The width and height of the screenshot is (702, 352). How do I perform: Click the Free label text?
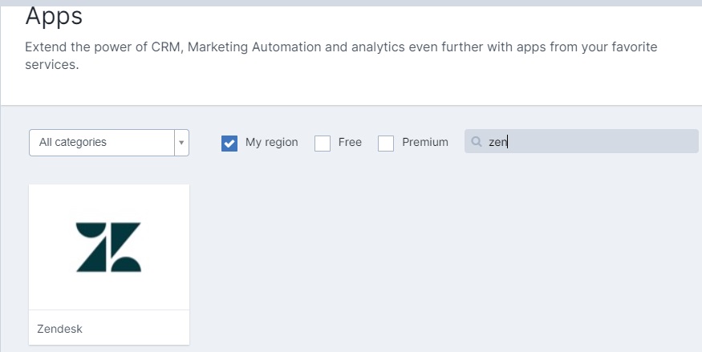[x=350, y=142]
